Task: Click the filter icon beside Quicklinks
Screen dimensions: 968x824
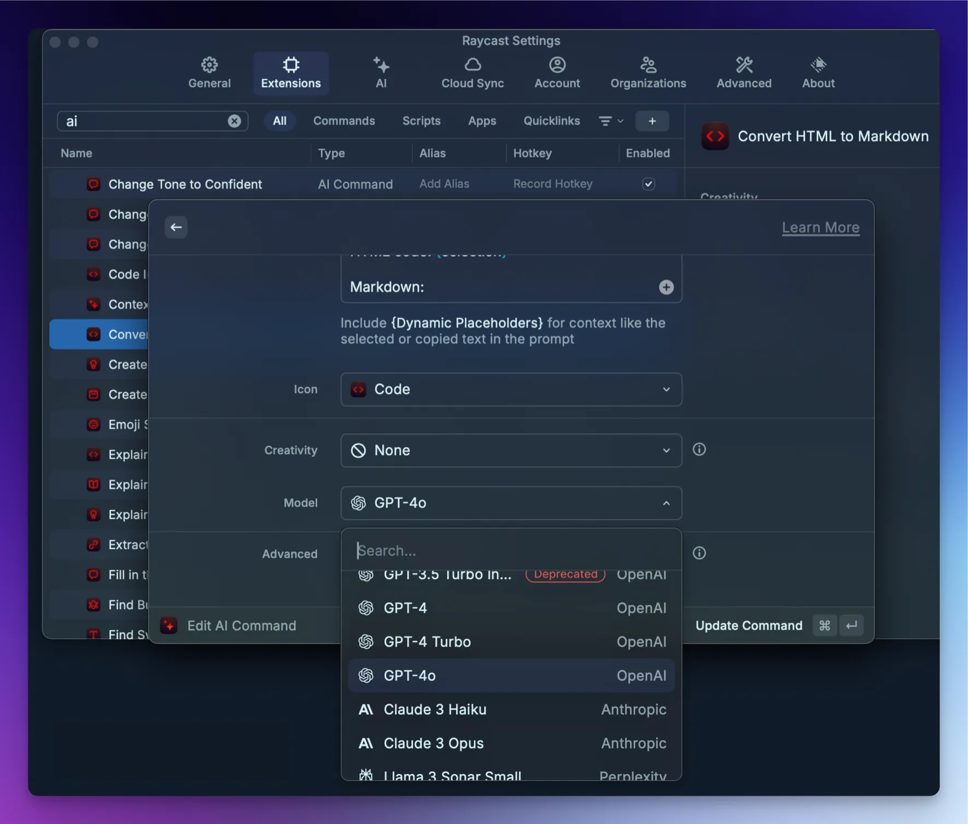Action: click(606, 121)
